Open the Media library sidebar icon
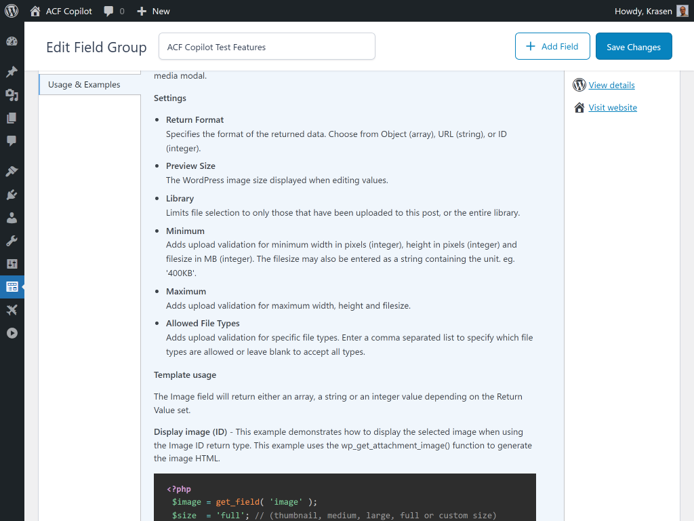Screen dimensions: 694x521 click(x=12, y=95)
